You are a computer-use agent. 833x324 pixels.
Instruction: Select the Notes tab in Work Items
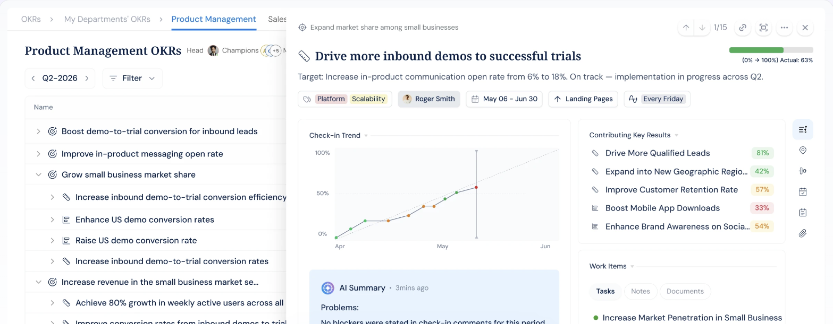[x=641, y=291]
